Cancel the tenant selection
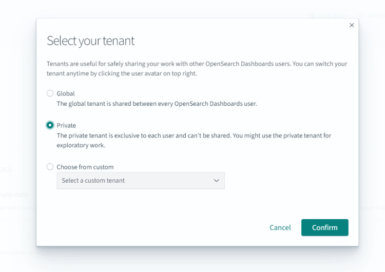385x272 pixels. tap(280, 227)
